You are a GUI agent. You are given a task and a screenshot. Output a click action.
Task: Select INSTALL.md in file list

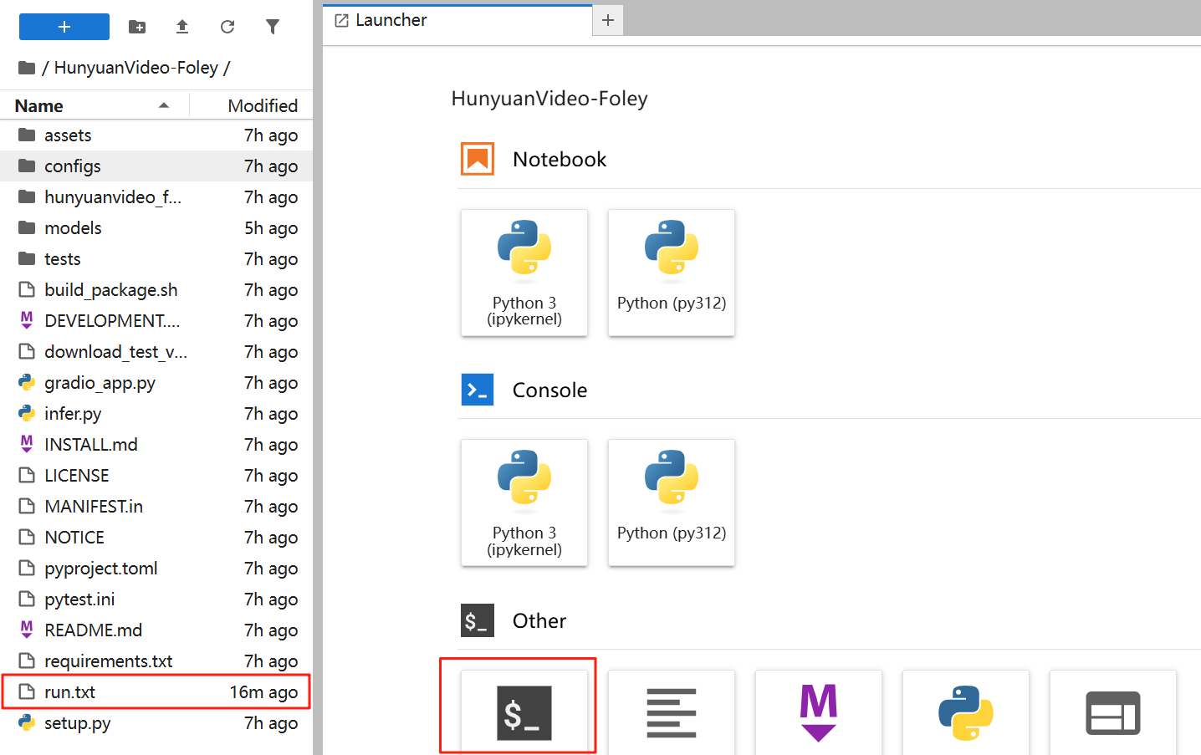point(156,445)
